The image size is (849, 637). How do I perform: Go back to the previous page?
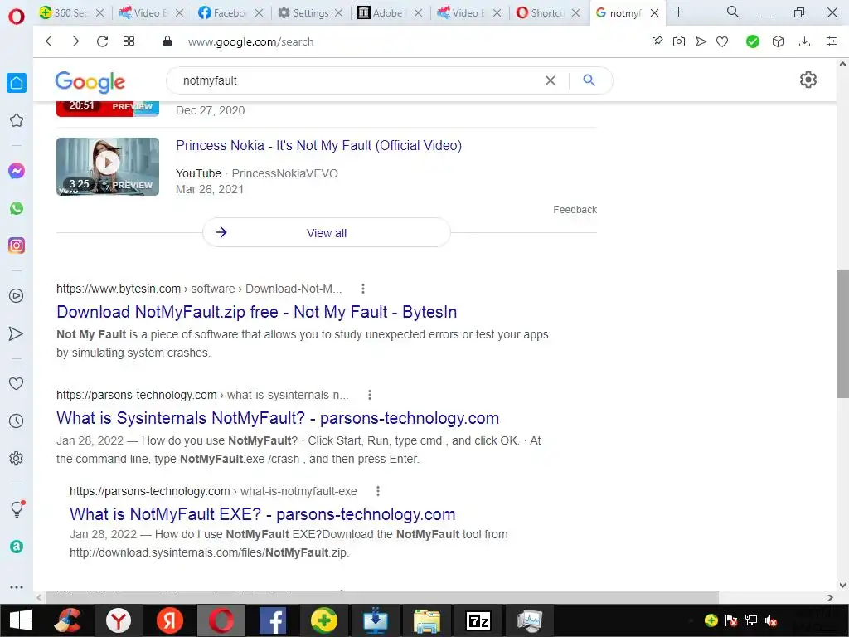49,41
